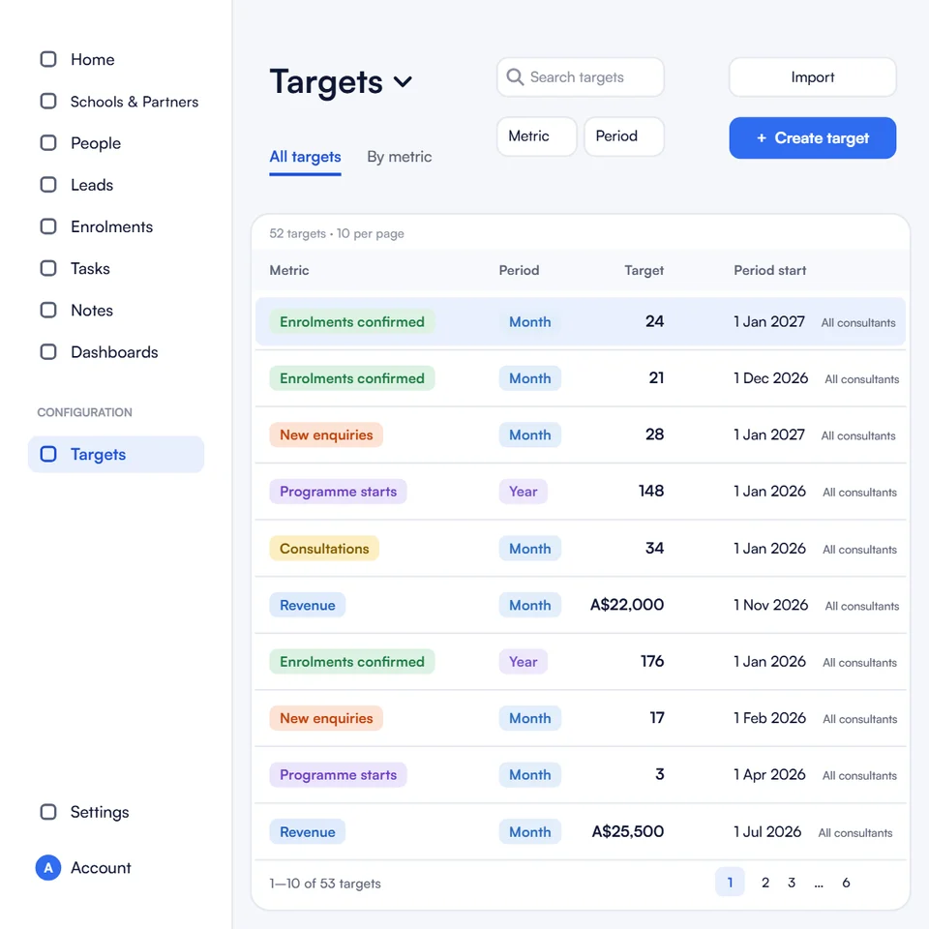Select Enrolments confirmed tag dated 1 Jan 2027
Viewport: 929px width, 929px height.
352,321
